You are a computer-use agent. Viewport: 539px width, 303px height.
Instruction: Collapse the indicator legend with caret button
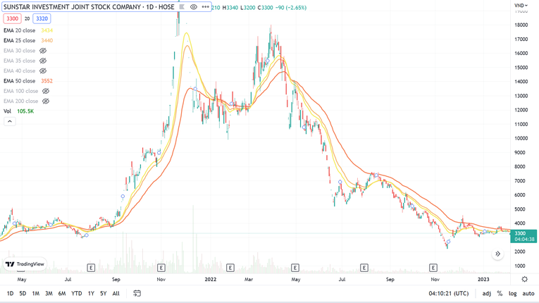(10, 121)
